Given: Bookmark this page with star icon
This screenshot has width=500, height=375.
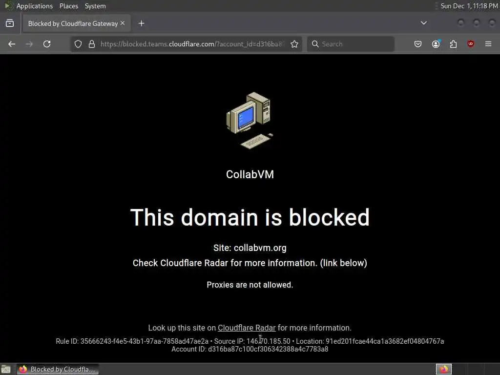Looking at the screenshot, I should point(294,44).
